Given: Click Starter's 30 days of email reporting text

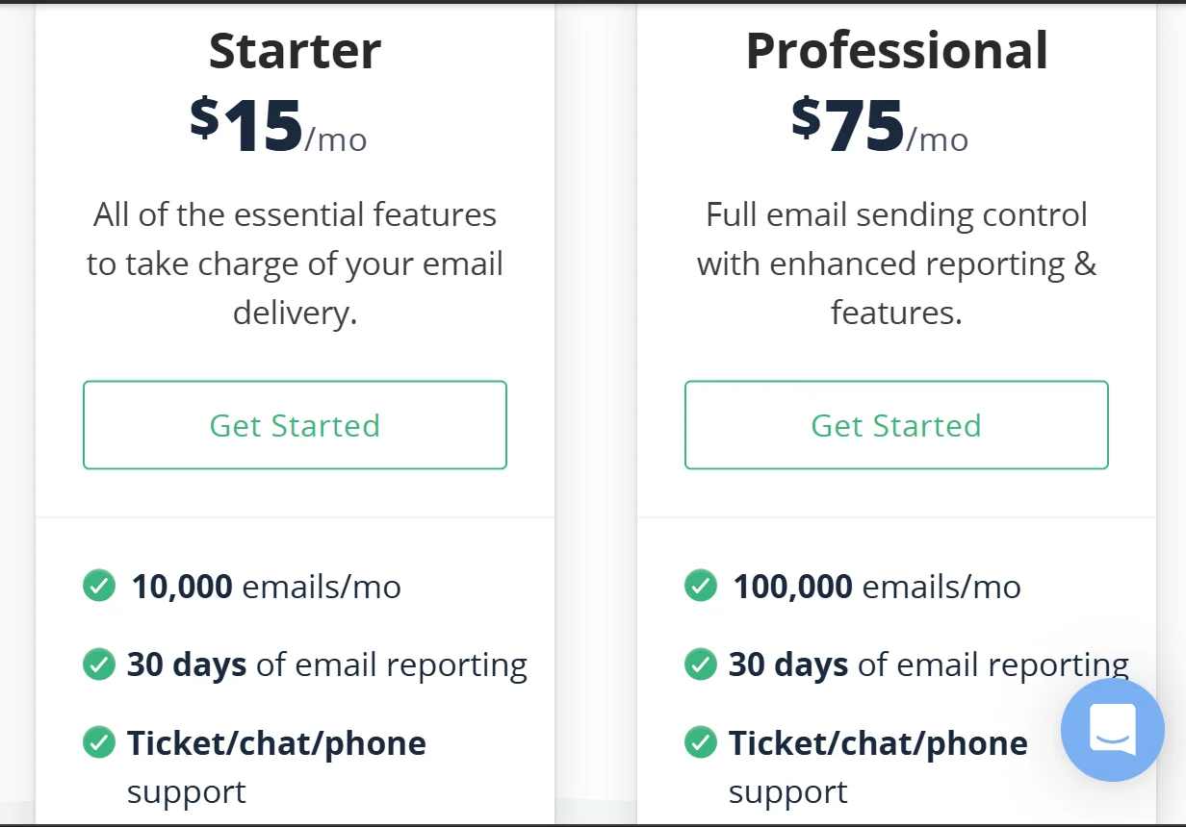Looking at the screenshot, I should (327, 665).
